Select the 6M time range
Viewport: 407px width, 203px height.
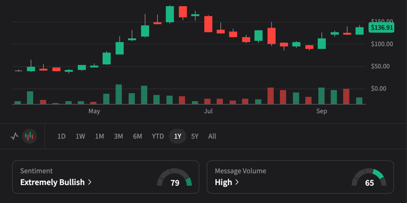tap(137, 136)
